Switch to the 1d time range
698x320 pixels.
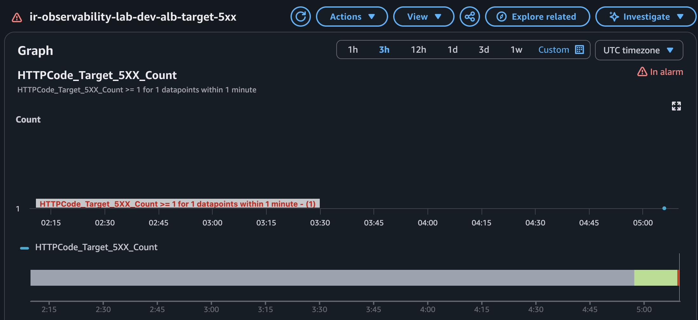(452, 50)
